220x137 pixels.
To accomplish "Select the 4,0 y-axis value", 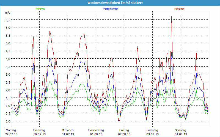I will (x=8, y=59).
